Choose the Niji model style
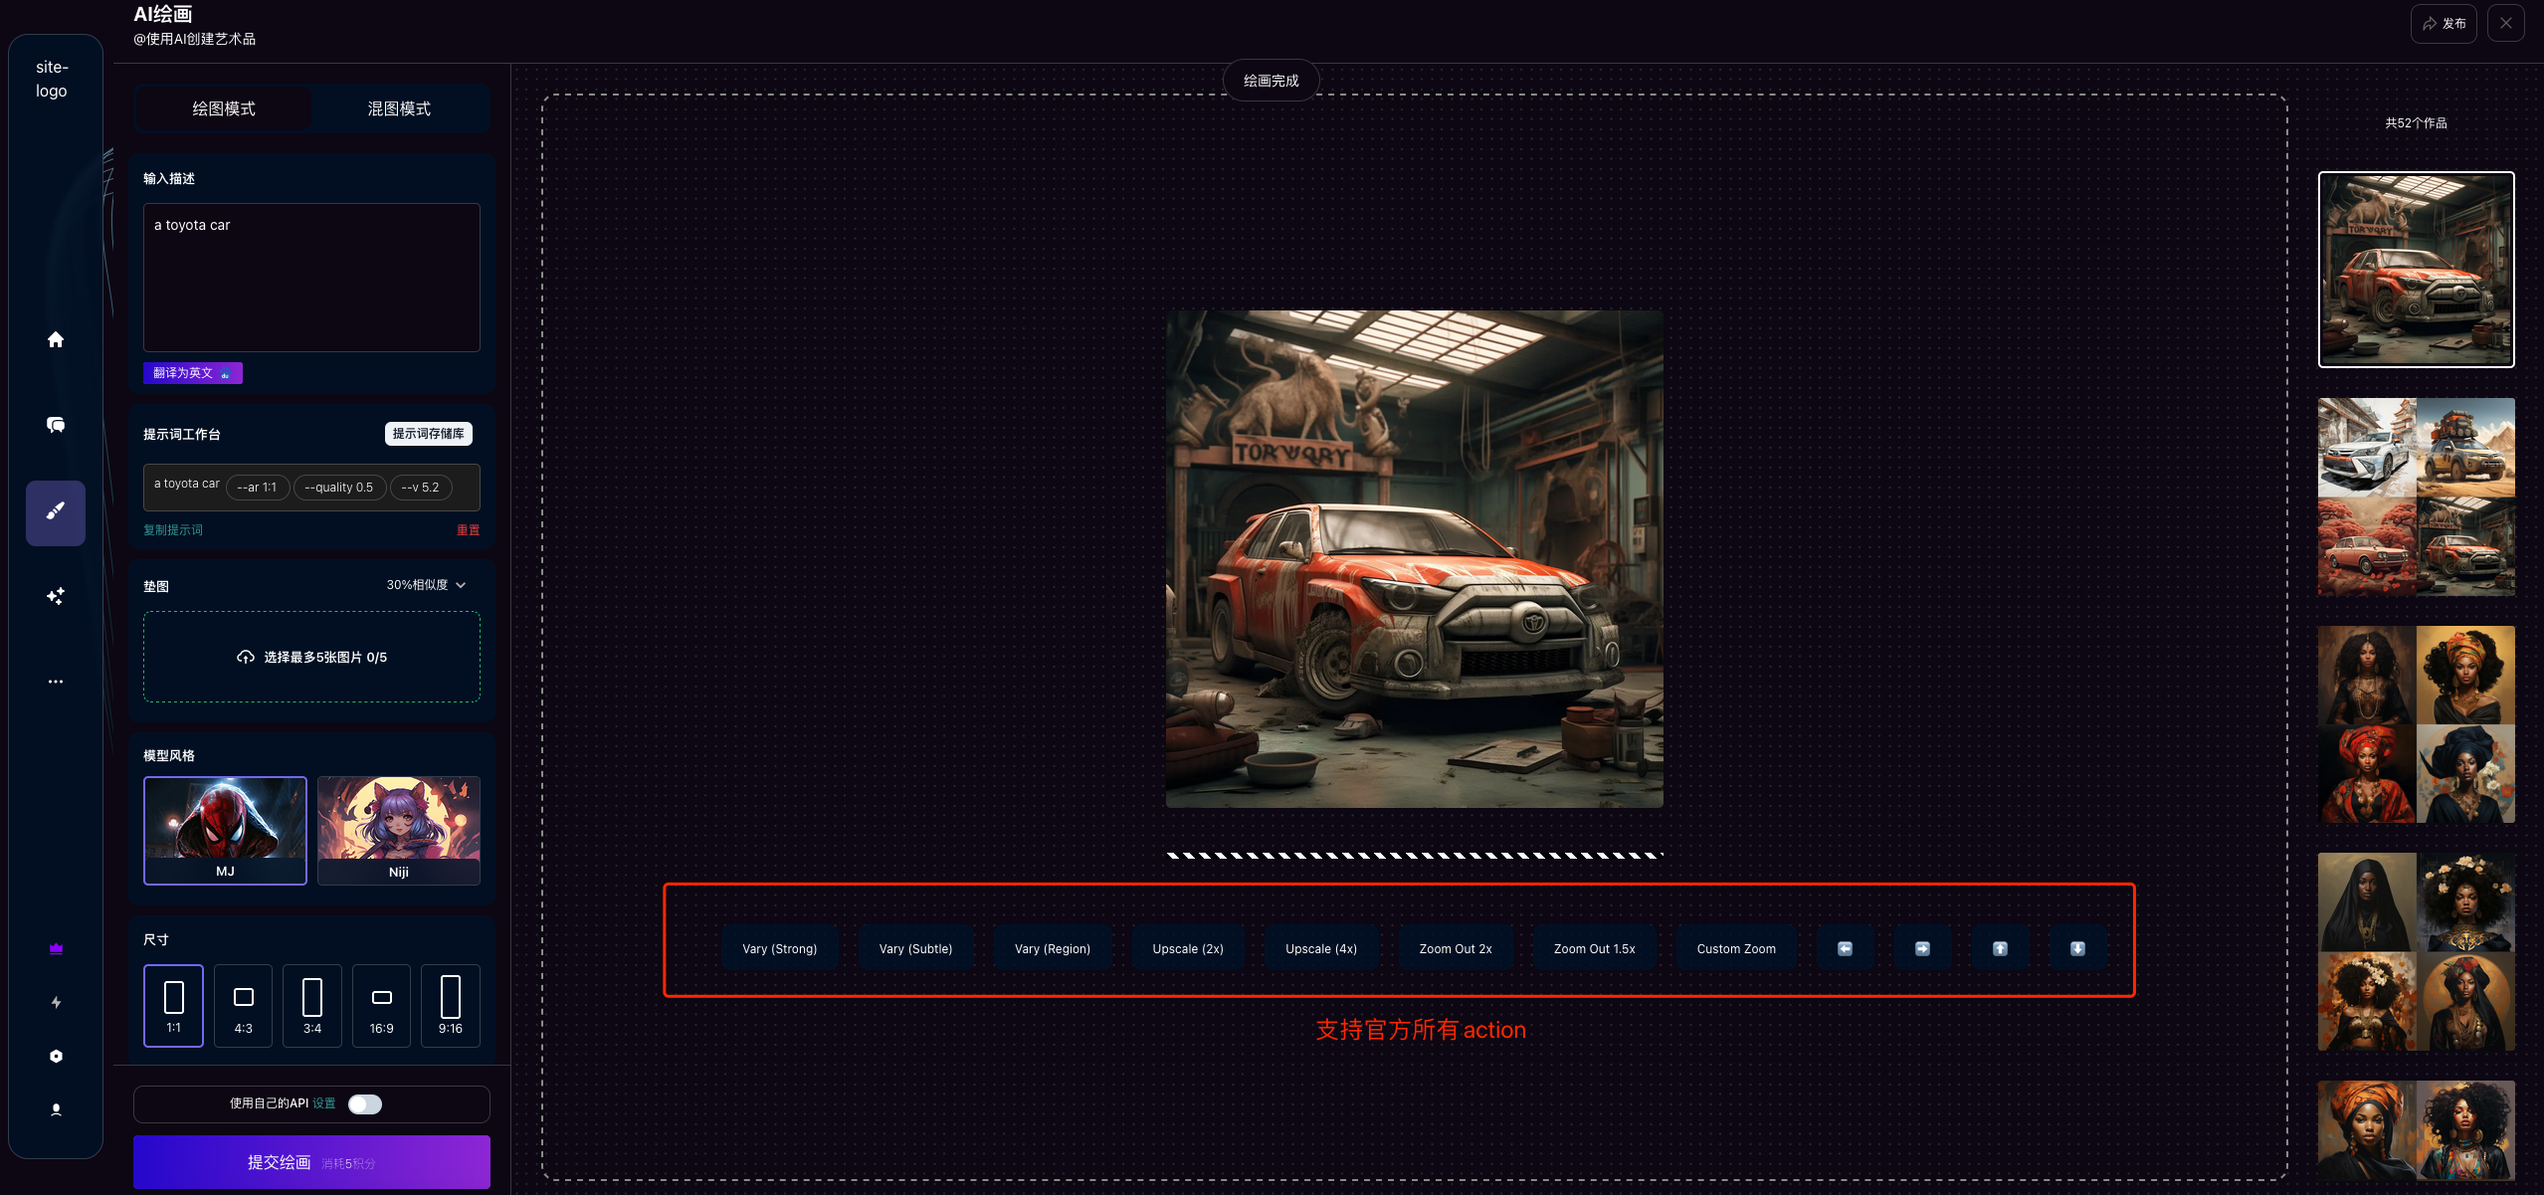2544x1195 pixels. click(398, 831)
